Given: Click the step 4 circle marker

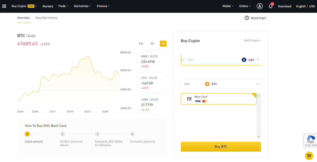Looking at the screenshot, I should coord(132,134).
